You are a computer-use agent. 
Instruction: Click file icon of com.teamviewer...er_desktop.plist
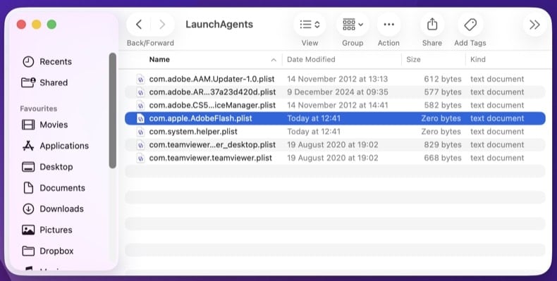pos(141,145)
